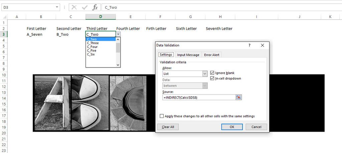Enable Apply these changes to all cells
Image resolution: width=342 pixels, height=153 pixels.
[162, 116]
